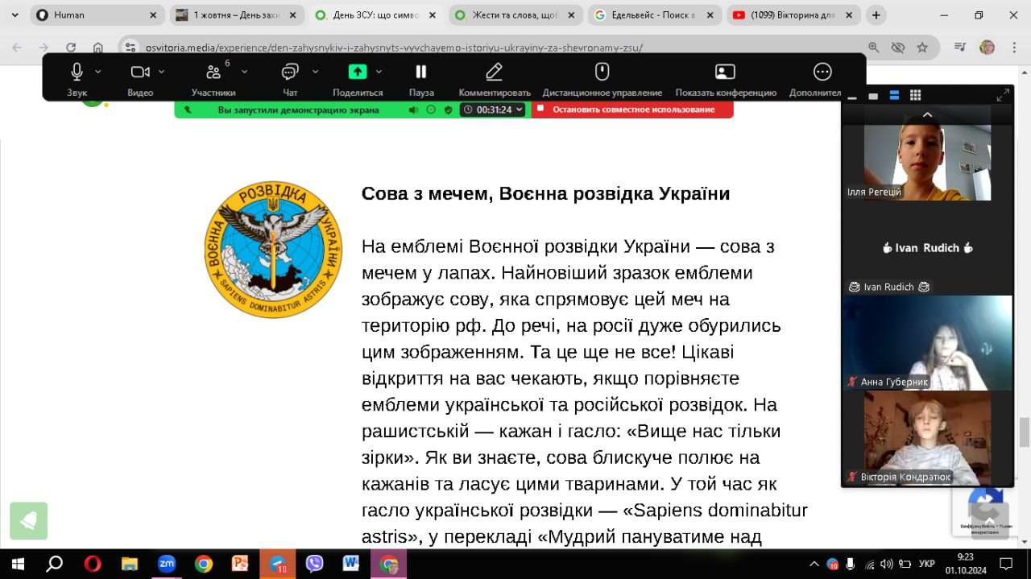
Task: Open the Zoom Чат icon
Action: point(290,72)
